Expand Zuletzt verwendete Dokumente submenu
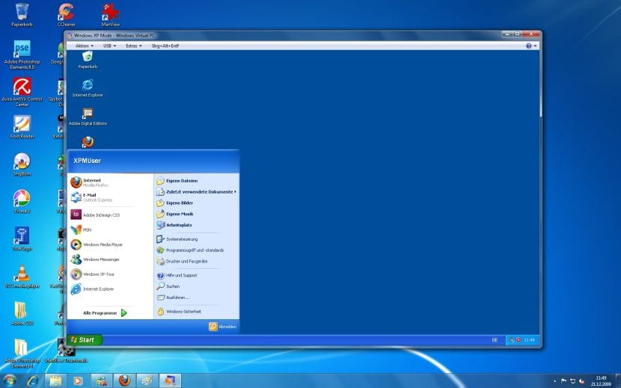621x388 pixels. point(197,191)
